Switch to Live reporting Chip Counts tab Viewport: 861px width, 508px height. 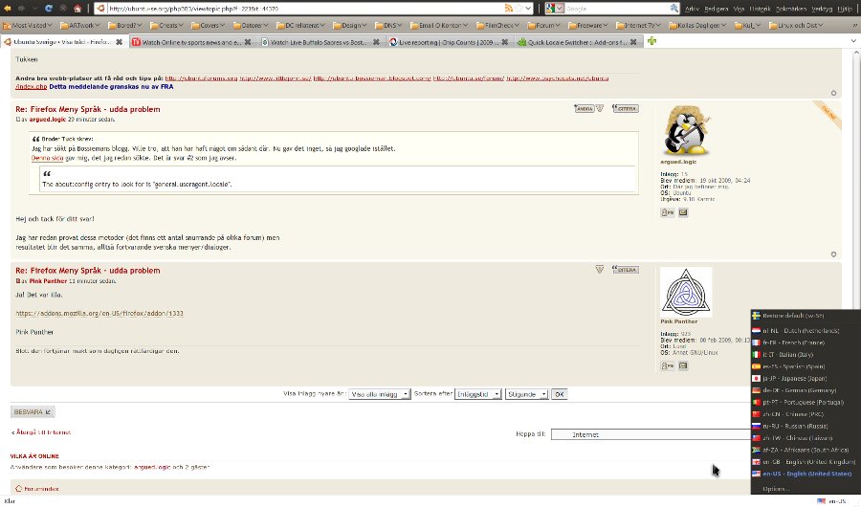pyautogui.click(x=448, y=42)
